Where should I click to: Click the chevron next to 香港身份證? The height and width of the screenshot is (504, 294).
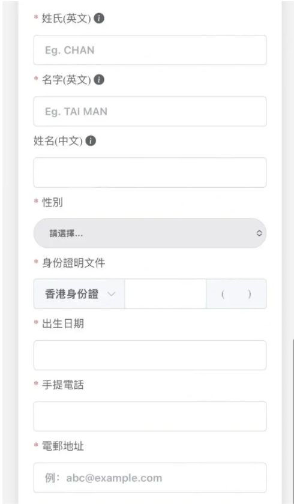coord(111,294)
